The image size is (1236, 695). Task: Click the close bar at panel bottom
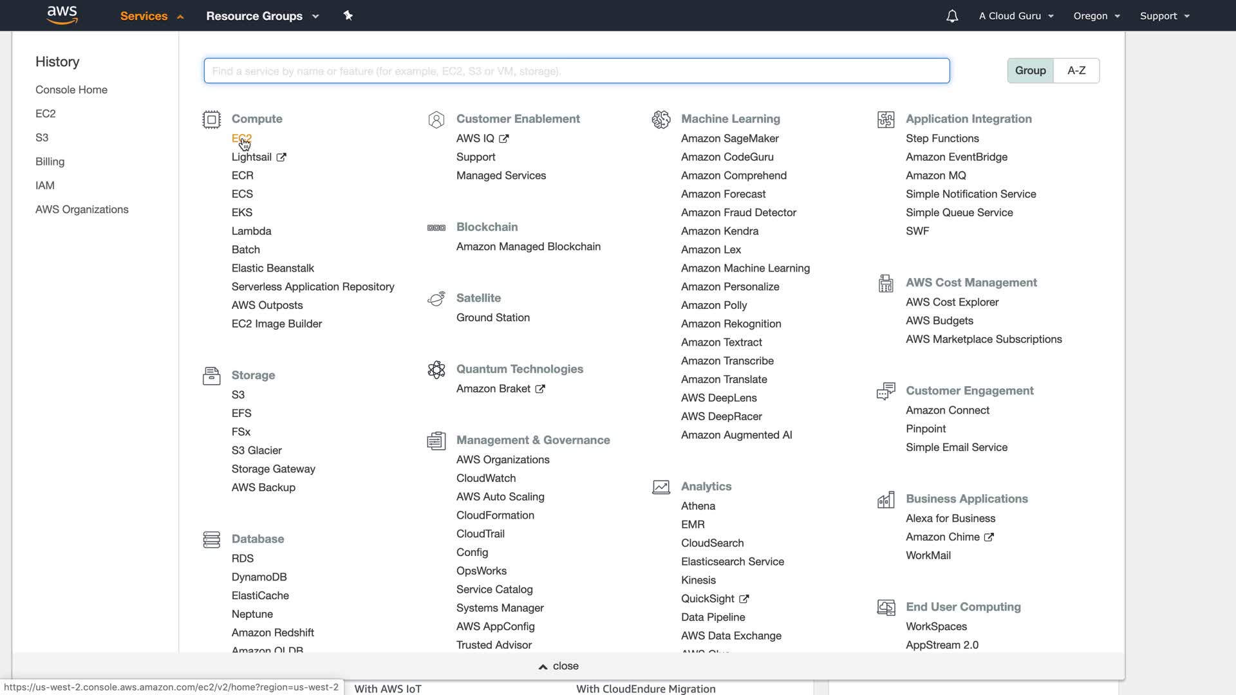click(559, 666)
